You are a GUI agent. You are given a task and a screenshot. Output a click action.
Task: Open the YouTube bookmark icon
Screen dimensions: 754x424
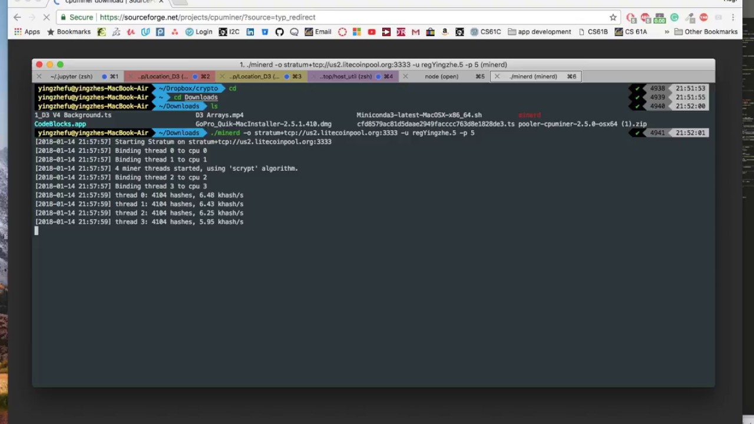pyautogui.click(x=372, y=32)
